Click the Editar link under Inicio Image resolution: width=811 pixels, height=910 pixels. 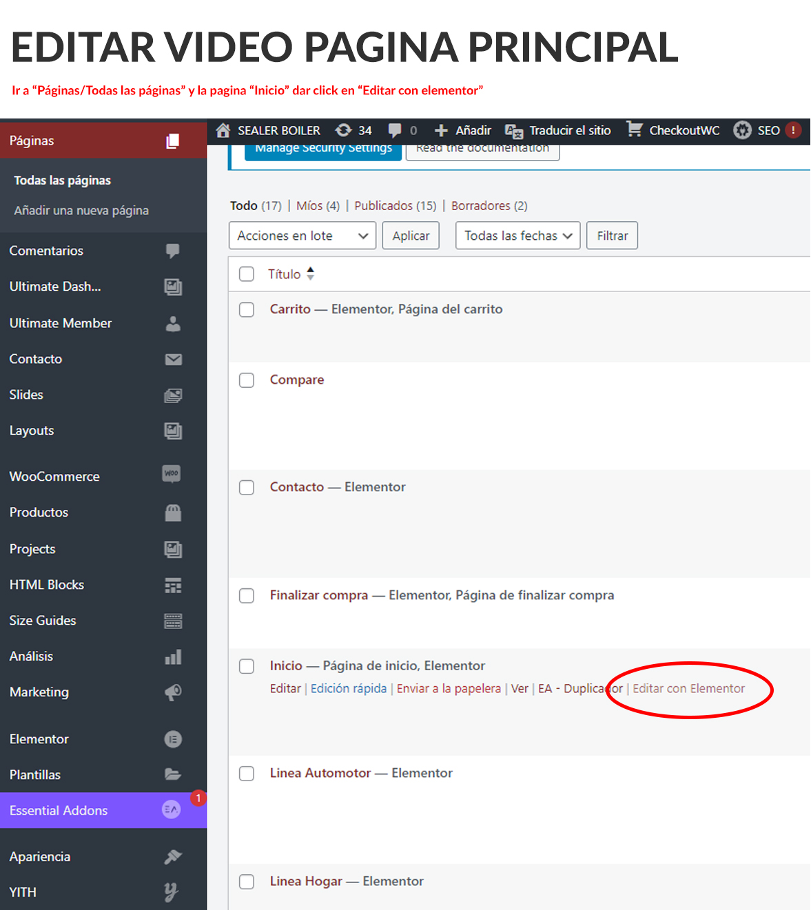pos(285,689)
